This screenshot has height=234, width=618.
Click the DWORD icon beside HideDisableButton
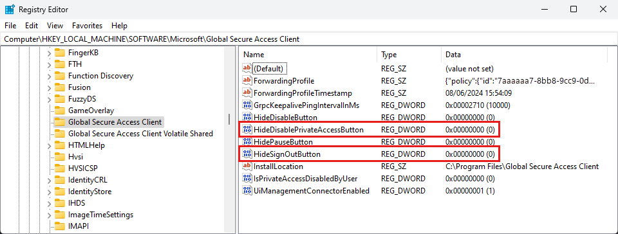click(x=247, y=117)
